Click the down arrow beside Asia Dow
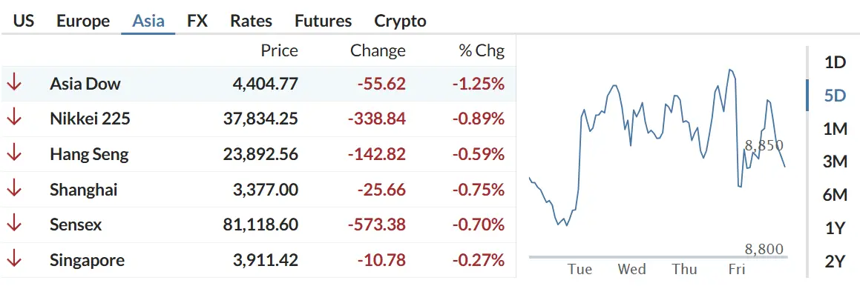The height and width of the screenshot is (286, 860). [13, 83]
